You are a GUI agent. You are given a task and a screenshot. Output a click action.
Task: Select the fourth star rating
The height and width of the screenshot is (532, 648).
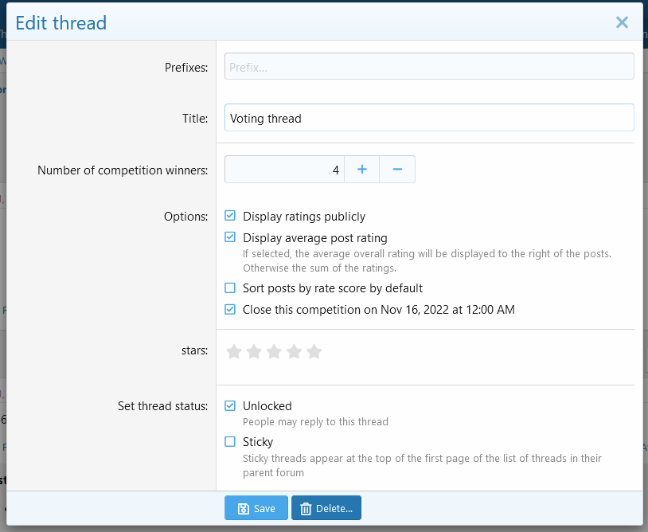coord(294,351)
